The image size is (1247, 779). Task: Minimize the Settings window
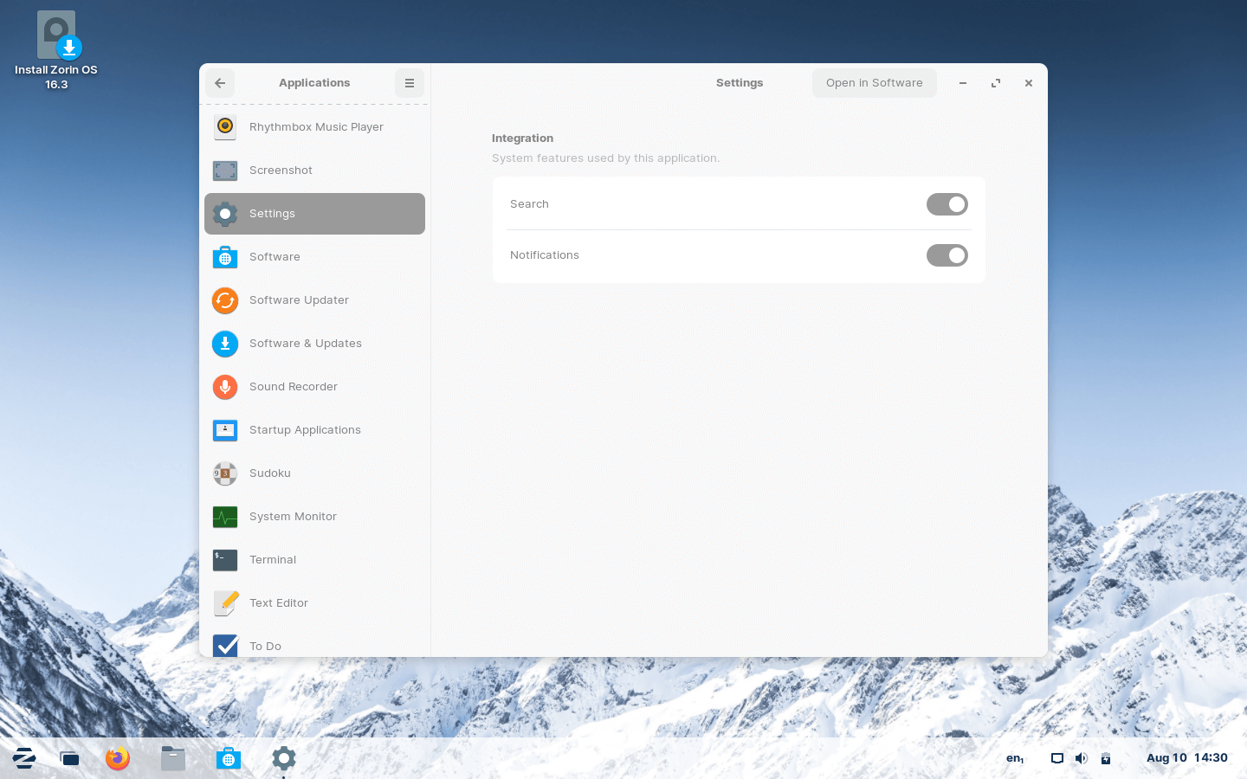(963, 83)
